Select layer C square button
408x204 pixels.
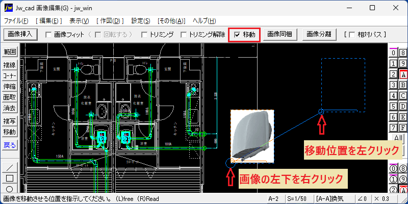pos(403,96)
